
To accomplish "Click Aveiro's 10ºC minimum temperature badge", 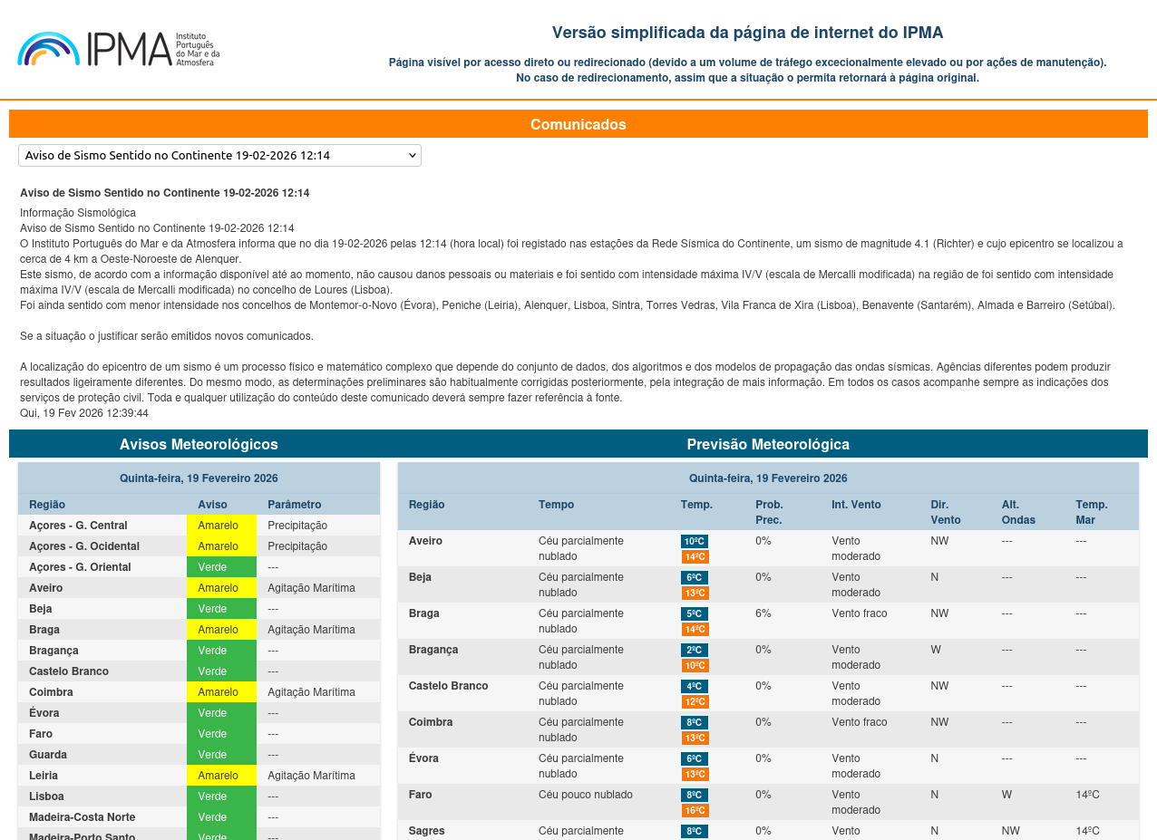I will [695, 542].
